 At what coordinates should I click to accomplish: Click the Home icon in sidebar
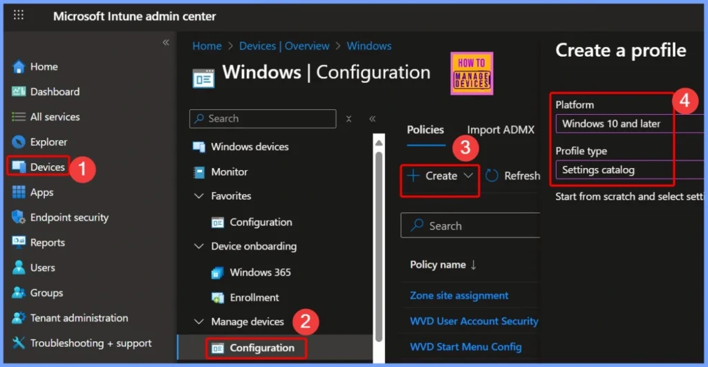click(19, 66)
